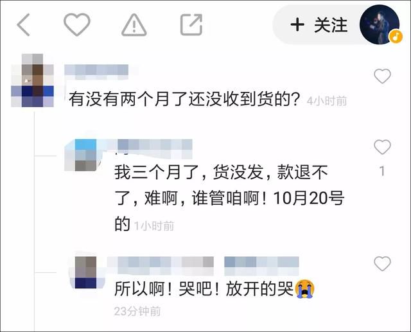
Task: Open the report warning triangle icon
Action: click(x=134, y=24)
